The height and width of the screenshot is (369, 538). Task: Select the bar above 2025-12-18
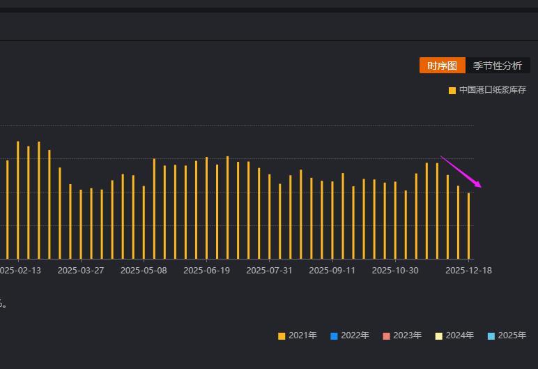[x=469, y=226]
